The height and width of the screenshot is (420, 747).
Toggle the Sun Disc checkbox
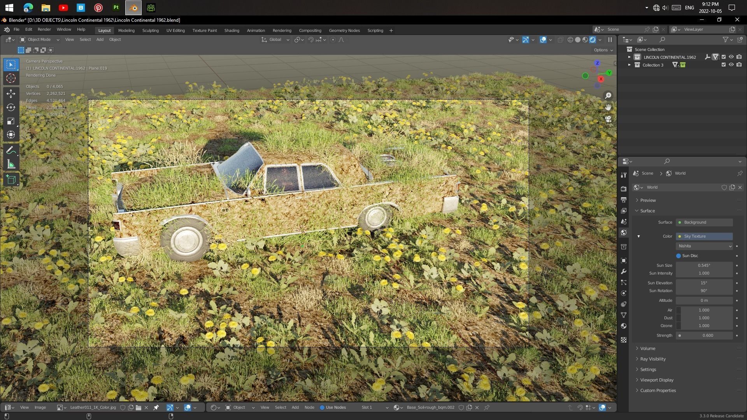[x=679, y=256]
